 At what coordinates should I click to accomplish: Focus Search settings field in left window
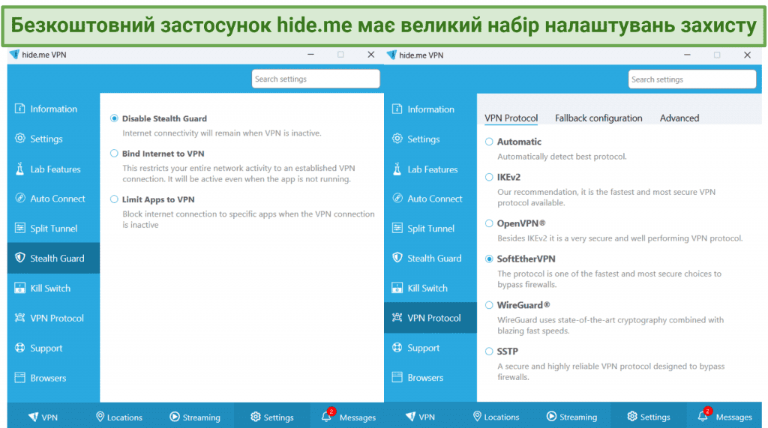[x=316, y=79]
